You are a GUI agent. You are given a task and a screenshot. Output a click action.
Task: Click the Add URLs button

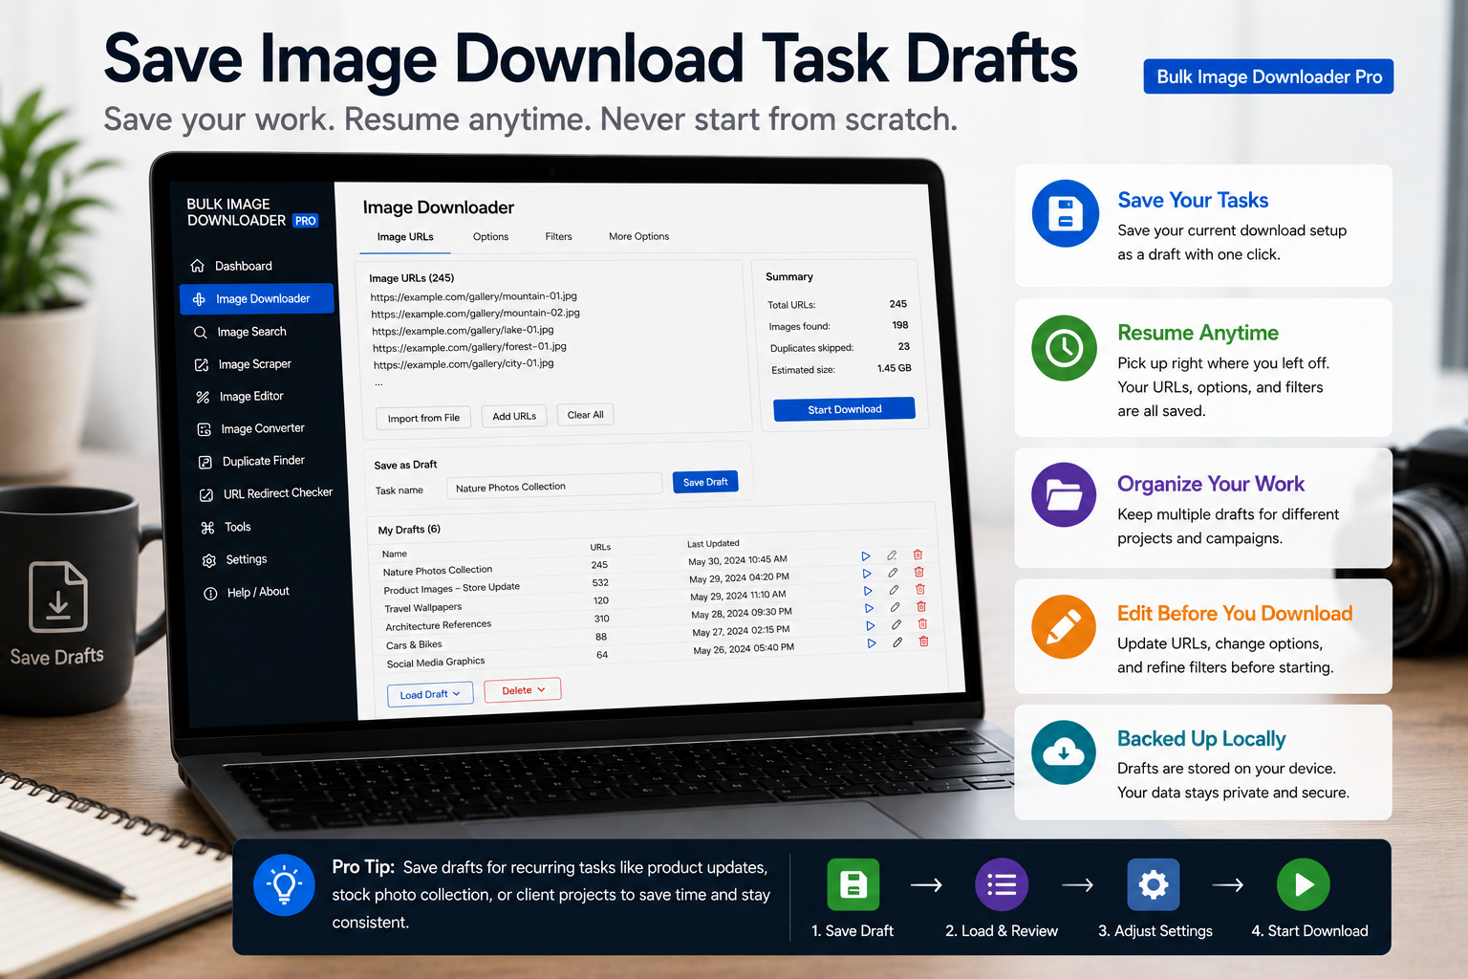(x=514, y=416)
